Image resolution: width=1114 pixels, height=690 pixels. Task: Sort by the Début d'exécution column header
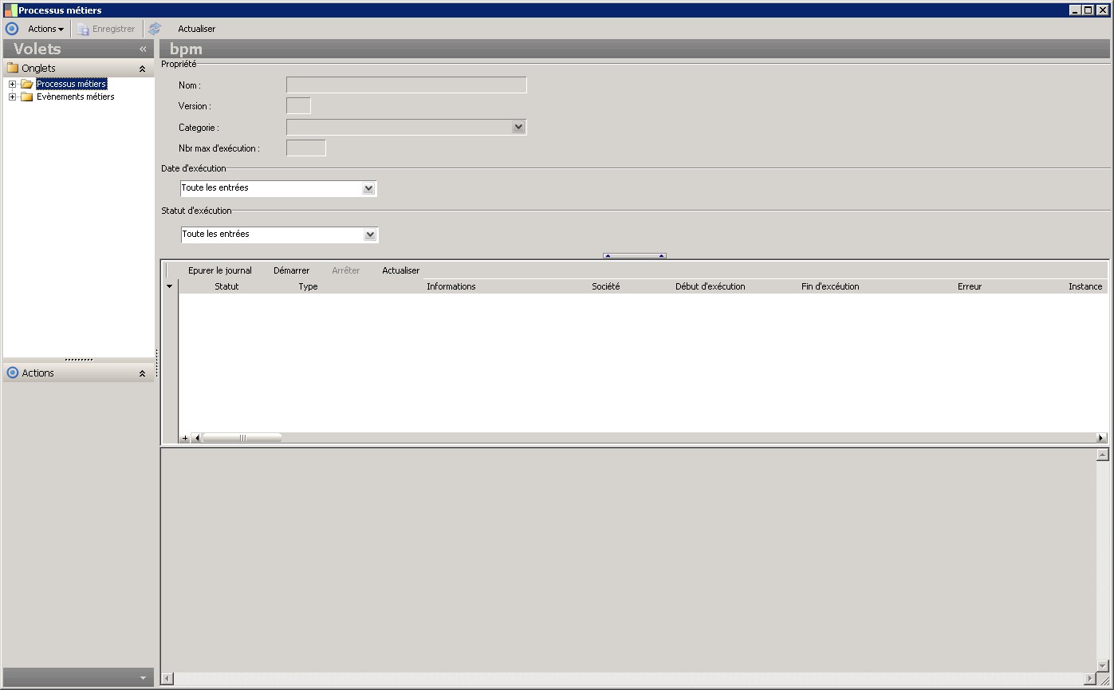711,286
